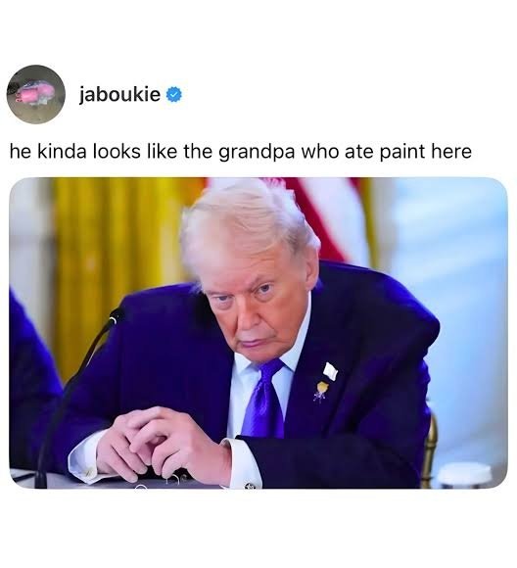Click the word "grandpa" in the caption
Image resolution: width=517 pixels, height=568 pixels.
click(x=257, y=152)
